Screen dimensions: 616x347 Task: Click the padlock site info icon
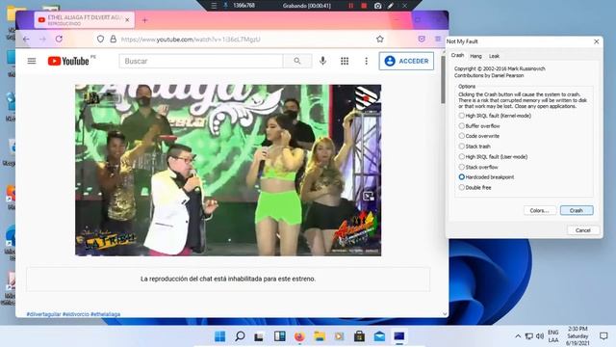[114, 39]
